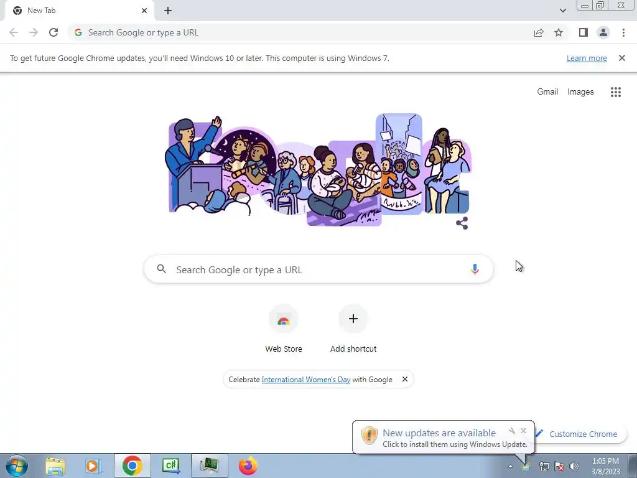Open the C# application in taskbar
The image size is (637, 478).
[x=170, y=466]
